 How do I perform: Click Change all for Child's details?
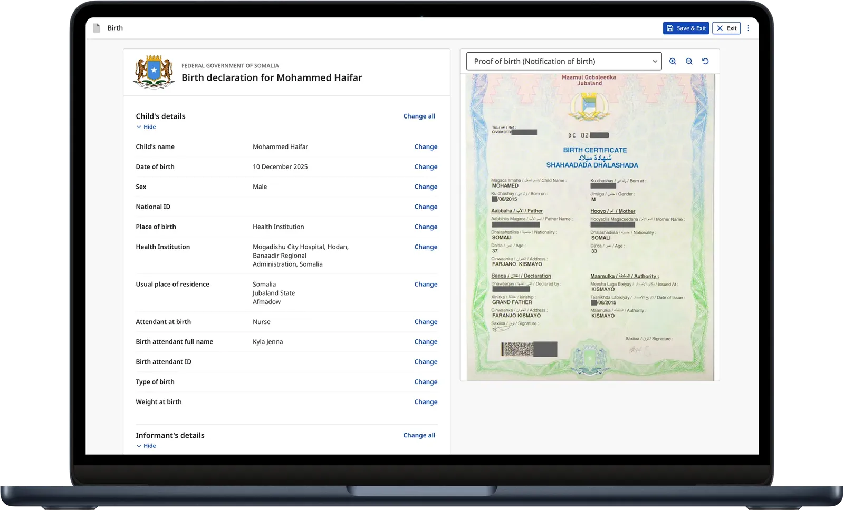419,116
